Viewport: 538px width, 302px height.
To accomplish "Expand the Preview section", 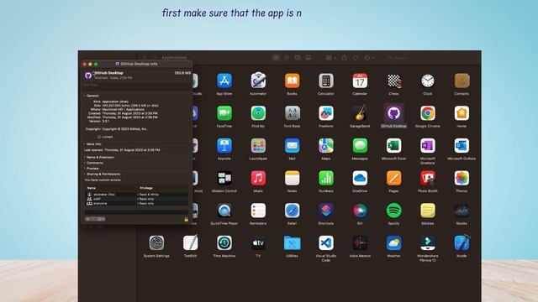I will pos(85,169).
